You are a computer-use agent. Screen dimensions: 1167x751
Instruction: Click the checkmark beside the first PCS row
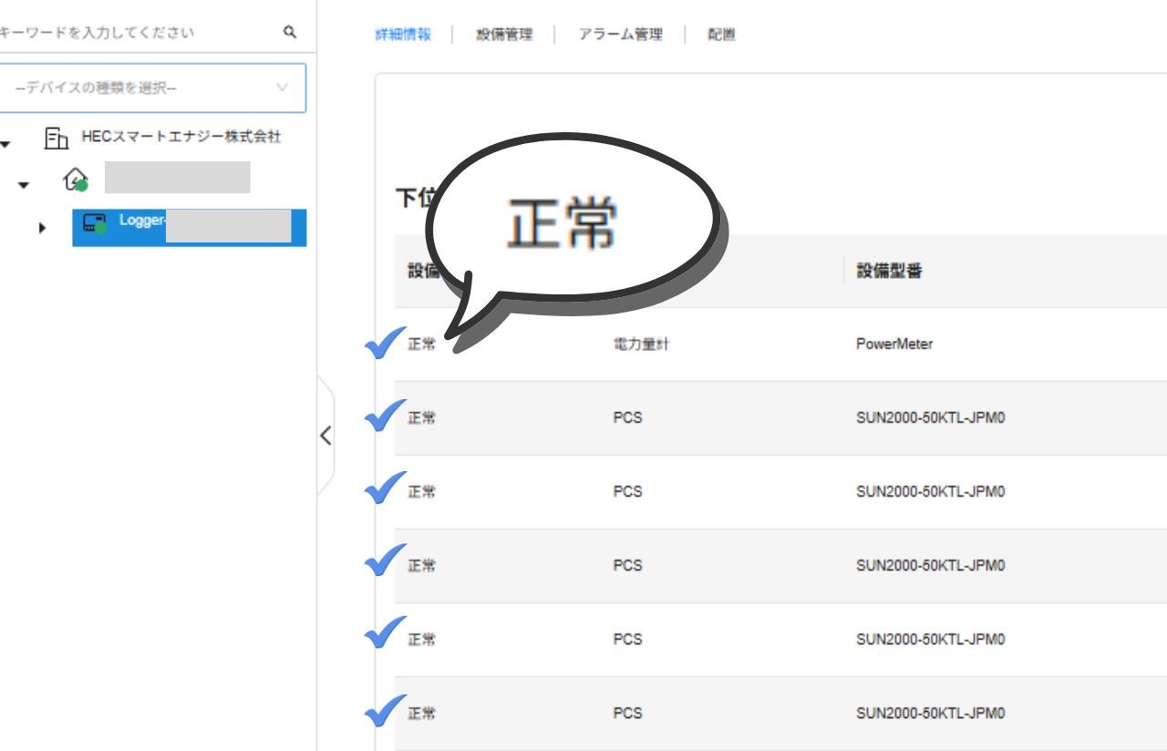[384, 417]
